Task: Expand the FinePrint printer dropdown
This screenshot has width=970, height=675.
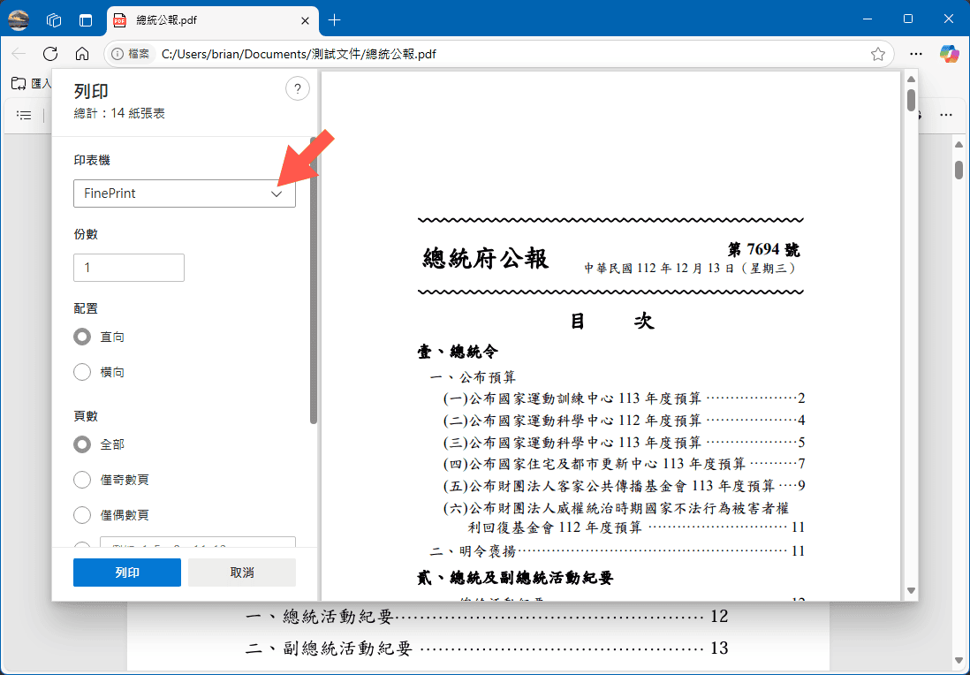Action: point(184,193)
